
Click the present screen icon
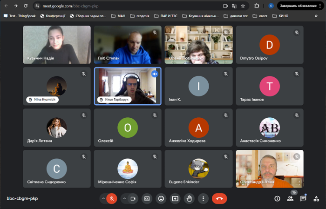click(175, 198)
